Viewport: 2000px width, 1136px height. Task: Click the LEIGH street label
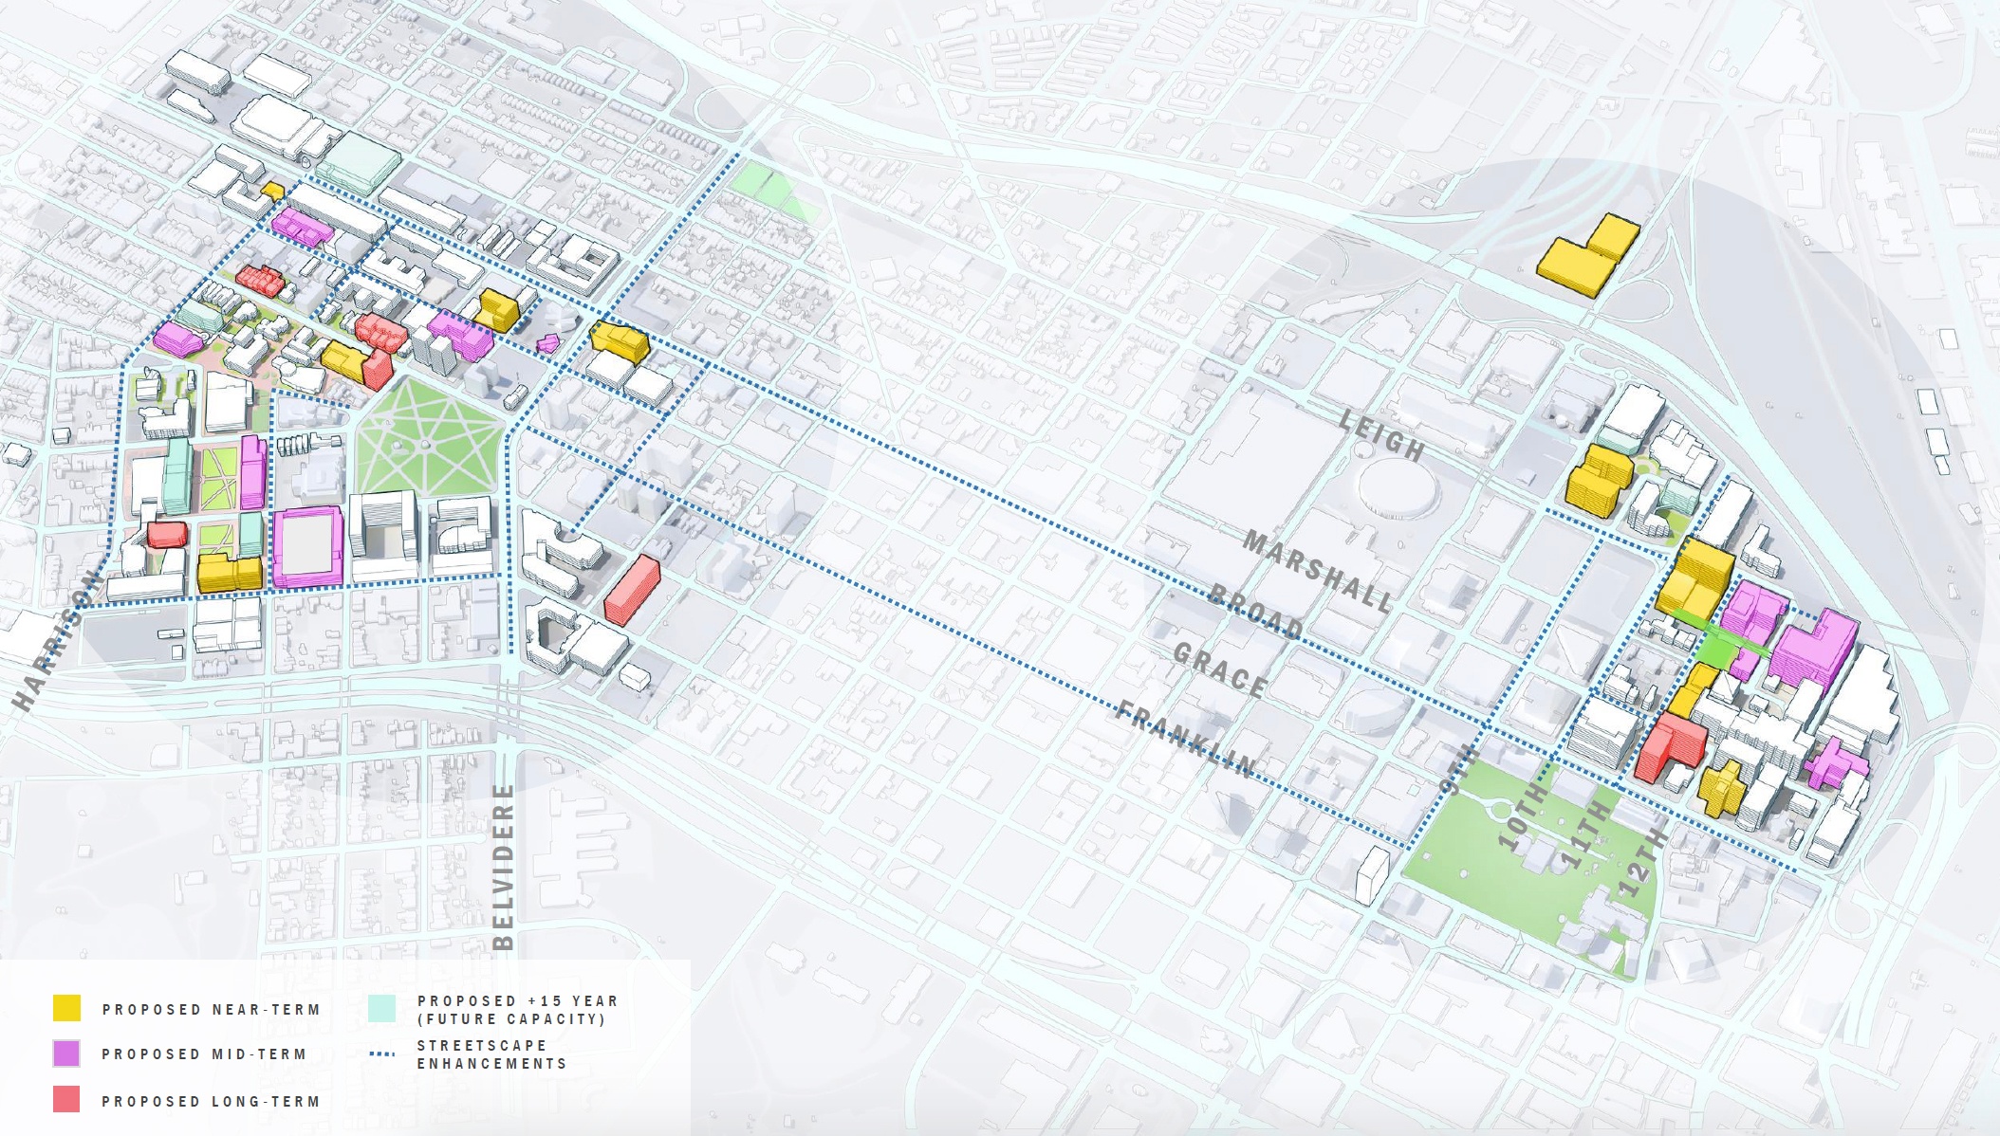1382,434
